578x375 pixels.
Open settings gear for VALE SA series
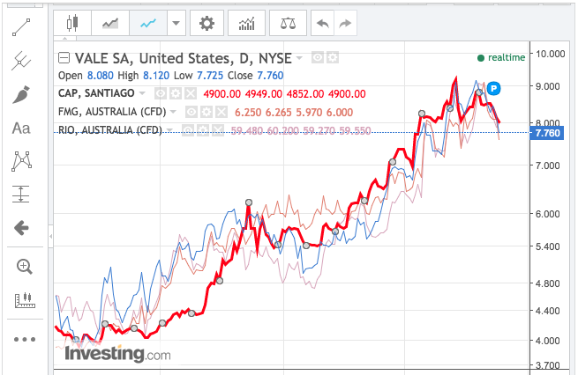pyautogui.click(x=333, y=58)
